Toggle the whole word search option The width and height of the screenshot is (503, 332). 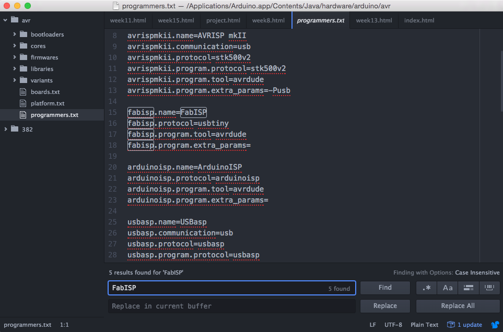tap(489, 288)
